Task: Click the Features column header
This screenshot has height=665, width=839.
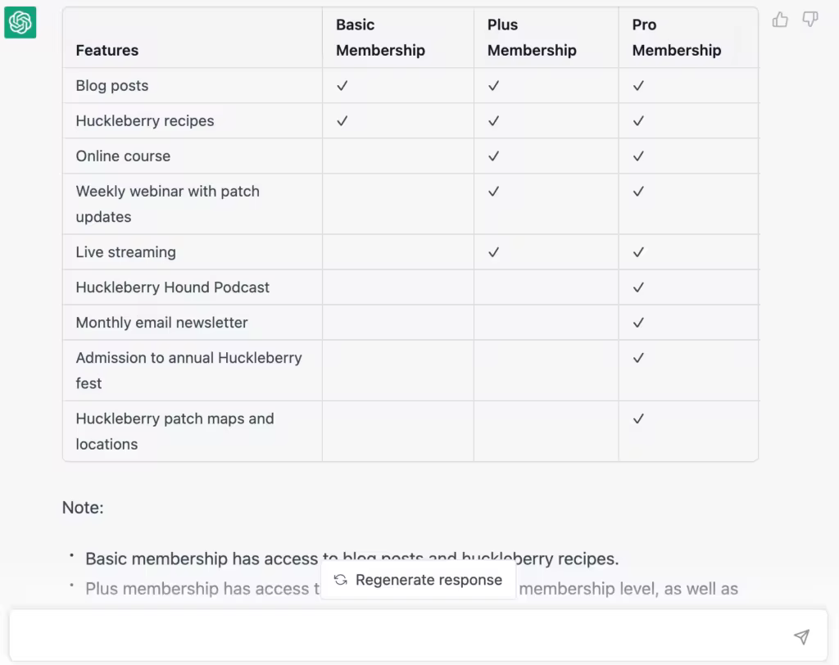Action: pos(107,50)
